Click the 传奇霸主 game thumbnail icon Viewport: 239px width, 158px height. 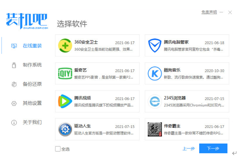(155, 129)
